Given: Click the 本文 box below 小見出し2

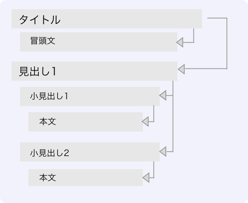Looking at the screenshot, I should pos(85,178).
